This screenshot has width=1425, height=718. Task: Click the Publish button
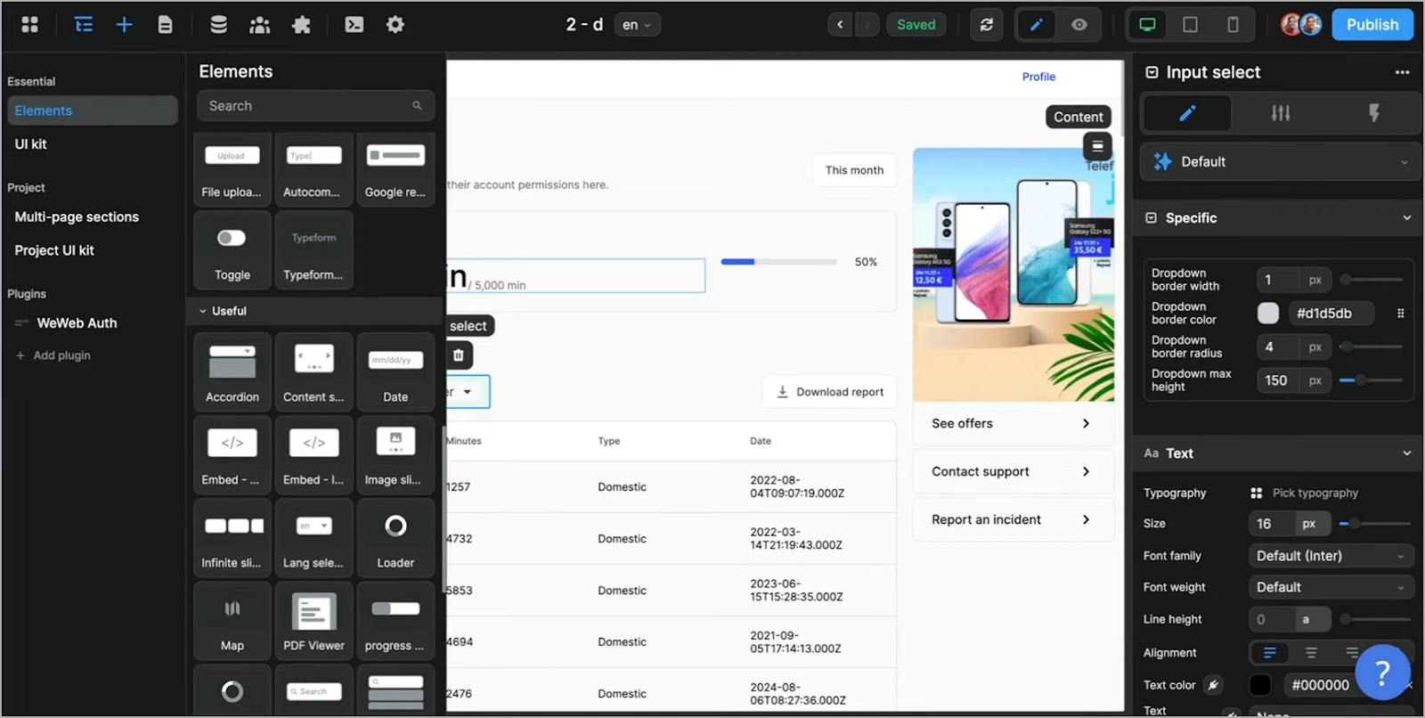coord(1372,25)
